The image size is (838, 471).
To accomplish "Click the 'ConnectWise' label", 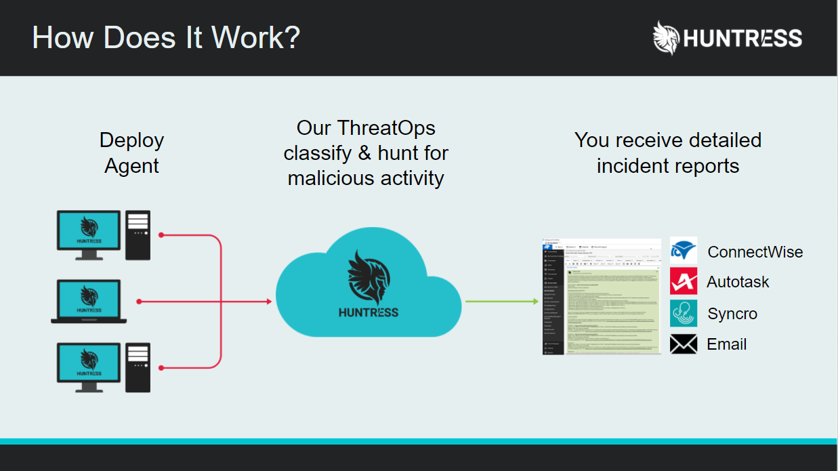I will point(755,252).
